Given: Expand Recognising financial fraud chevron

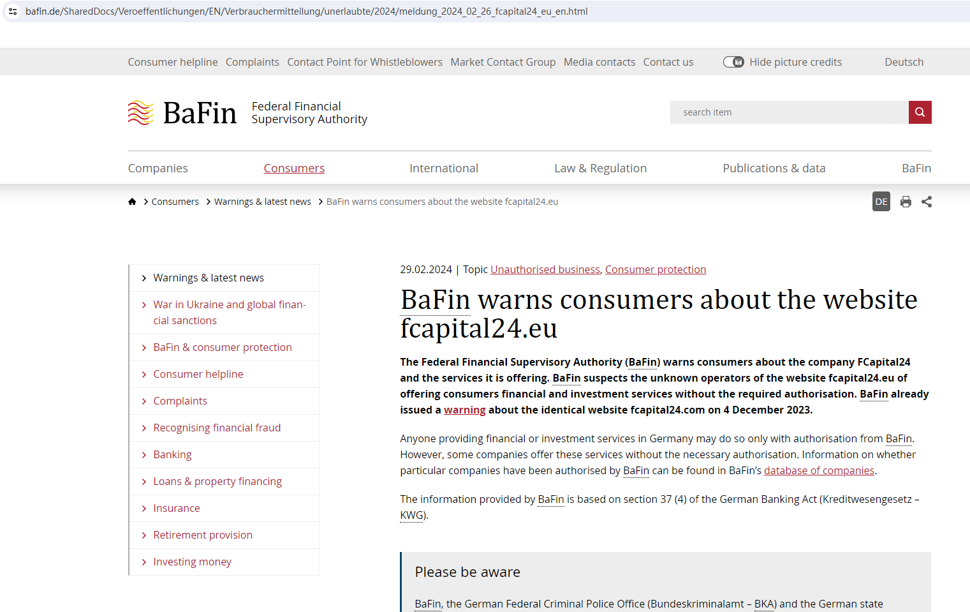Looking at the screenshot, I should [x=144, y=428].
